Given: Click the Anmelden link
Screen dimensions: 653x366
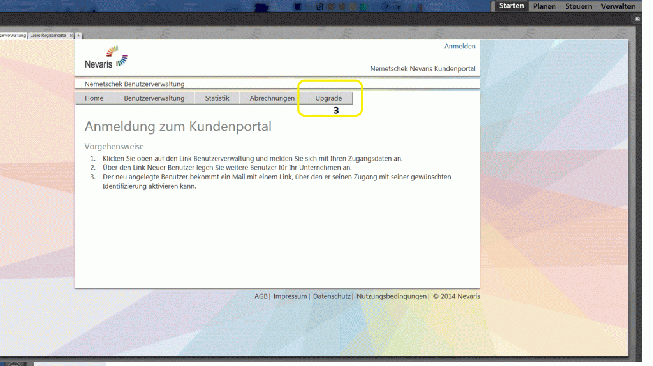Looking at the screenshot, I should (459, 47).
